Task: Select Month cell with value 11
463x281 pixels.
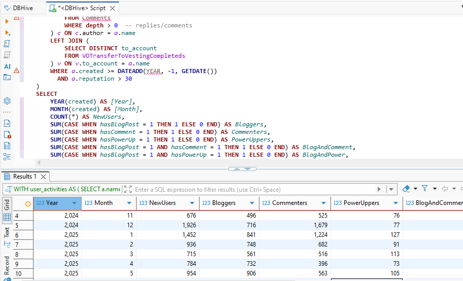Action: 109,216
